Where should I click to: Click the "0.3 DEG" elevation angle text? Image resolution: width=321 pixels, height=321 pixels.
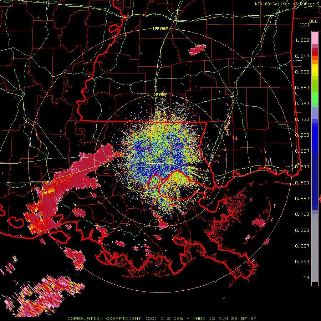click(172, 319)
